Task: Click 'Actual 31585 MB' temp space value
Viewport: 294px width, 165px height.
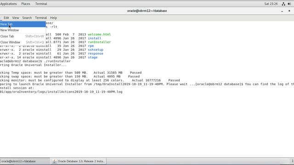Action: point(108,72)
